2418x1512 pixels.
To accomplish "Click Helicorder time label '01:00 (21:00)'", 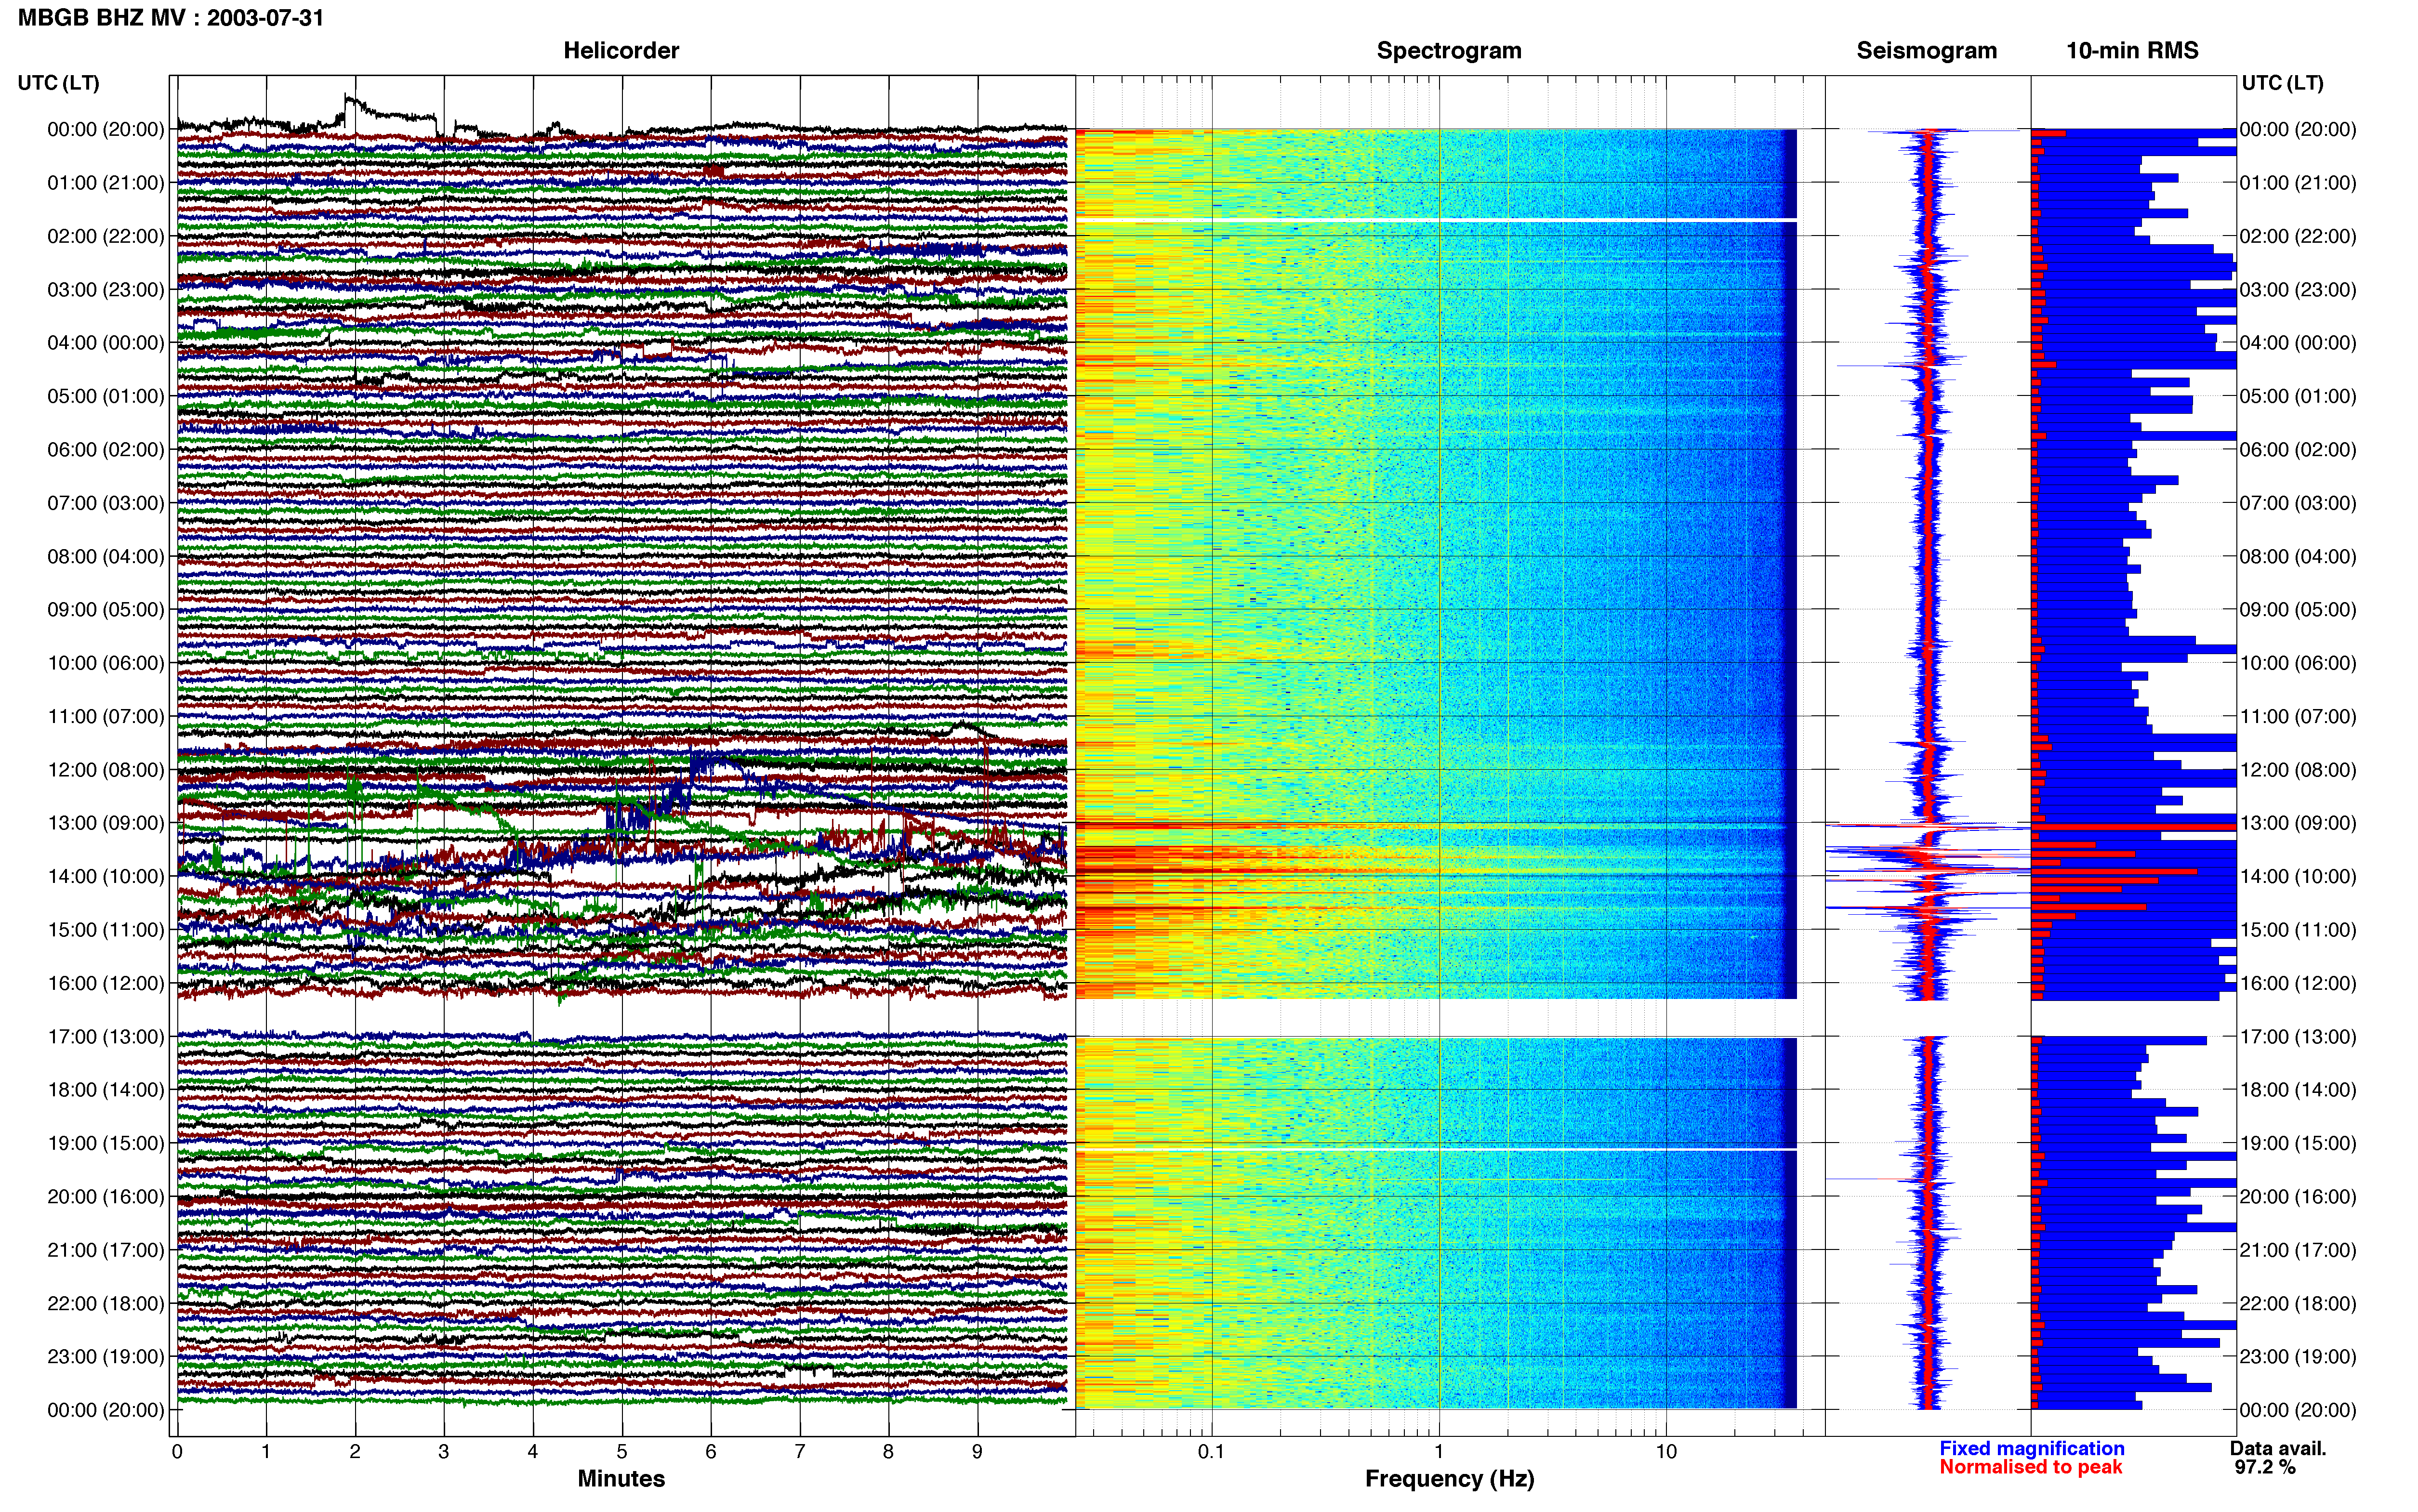I will (106, 183).
